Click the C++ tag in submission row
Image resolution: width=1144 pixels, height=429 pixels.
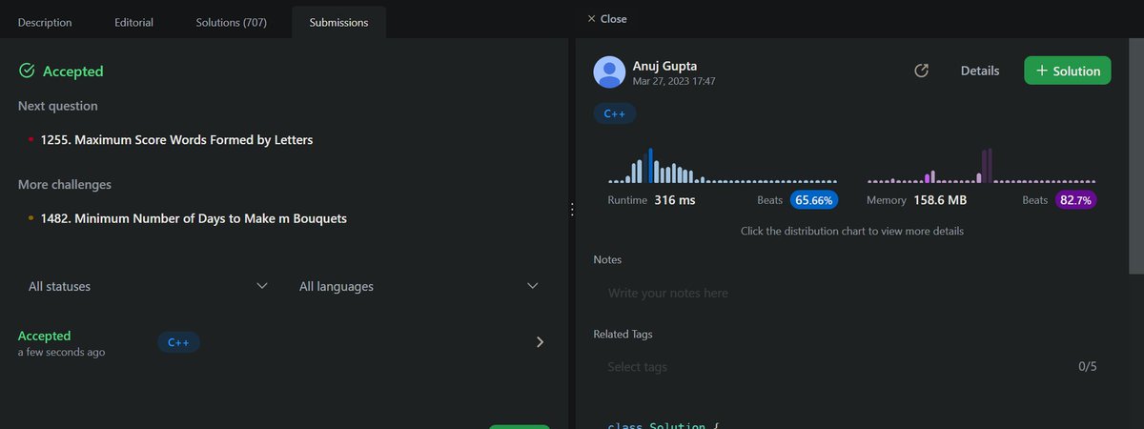[178, 342]
